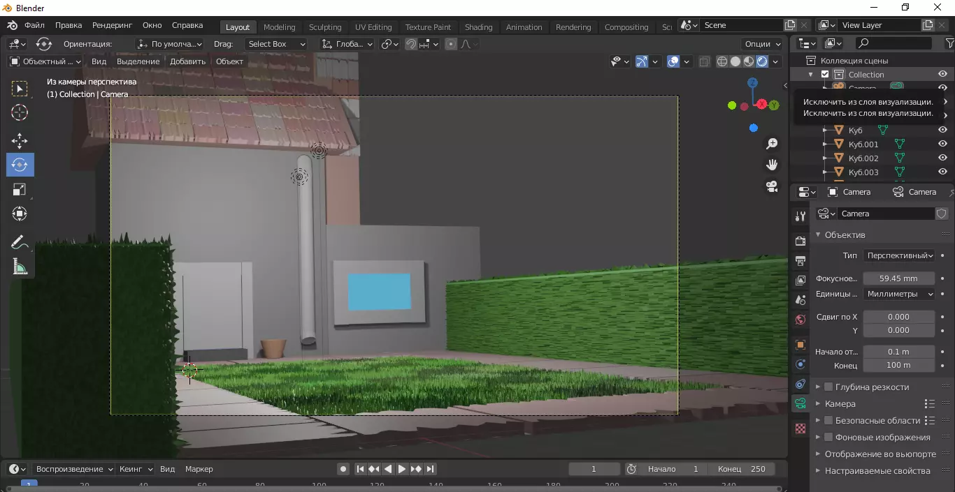Open the Tool properties tab with wrench icon
The height and width of the screenshot is (492, 955).
(800, 217)
